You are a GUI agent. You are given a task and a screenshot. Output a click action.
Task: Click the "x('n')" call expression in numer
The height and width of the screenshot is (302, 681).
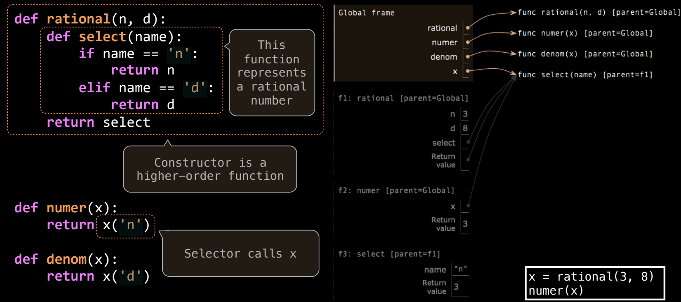(126, 225)
